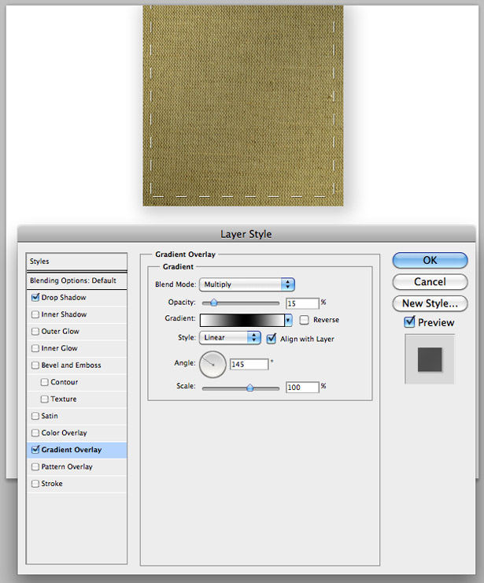Select the Pattern Overlay row label
This screenshot has width=484, height=583.
(67, 466)
